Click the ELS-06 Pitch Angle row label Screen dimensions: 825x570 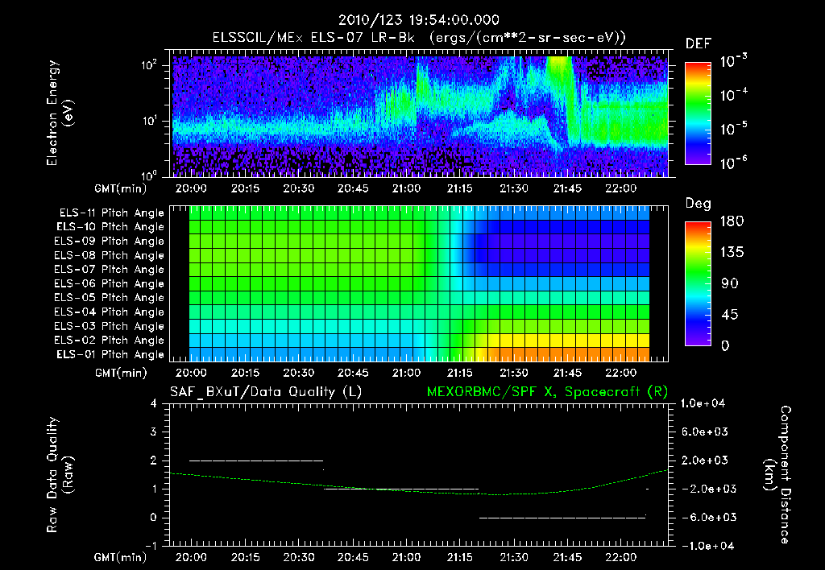[110, 284]
